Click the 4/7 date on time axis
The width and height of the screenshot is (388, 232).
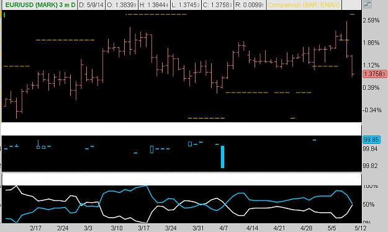[x=223, y=228]
